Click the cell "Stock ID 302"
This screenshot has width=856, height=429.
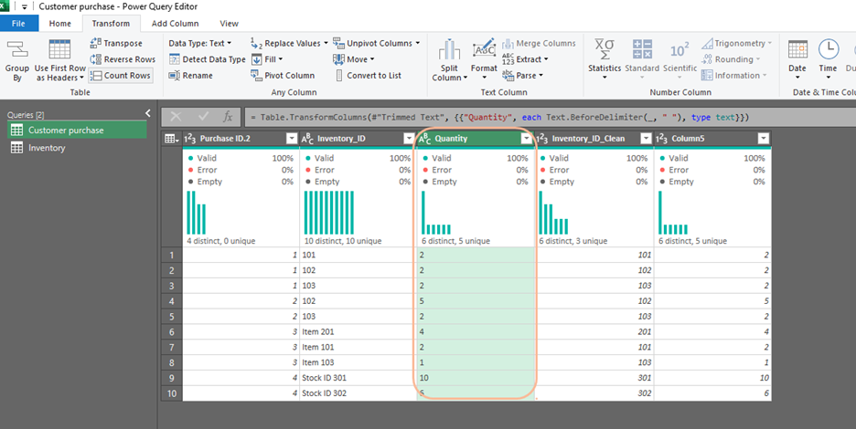pos(358,393)
